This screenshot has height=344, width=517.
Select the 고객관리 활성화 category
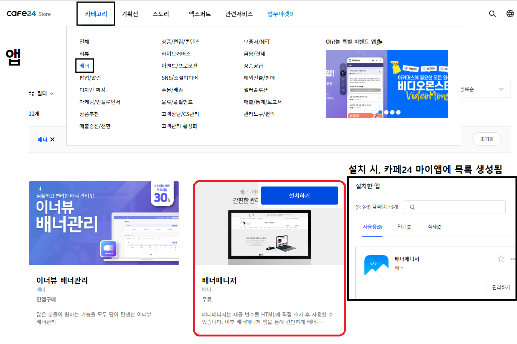(179, 126)
